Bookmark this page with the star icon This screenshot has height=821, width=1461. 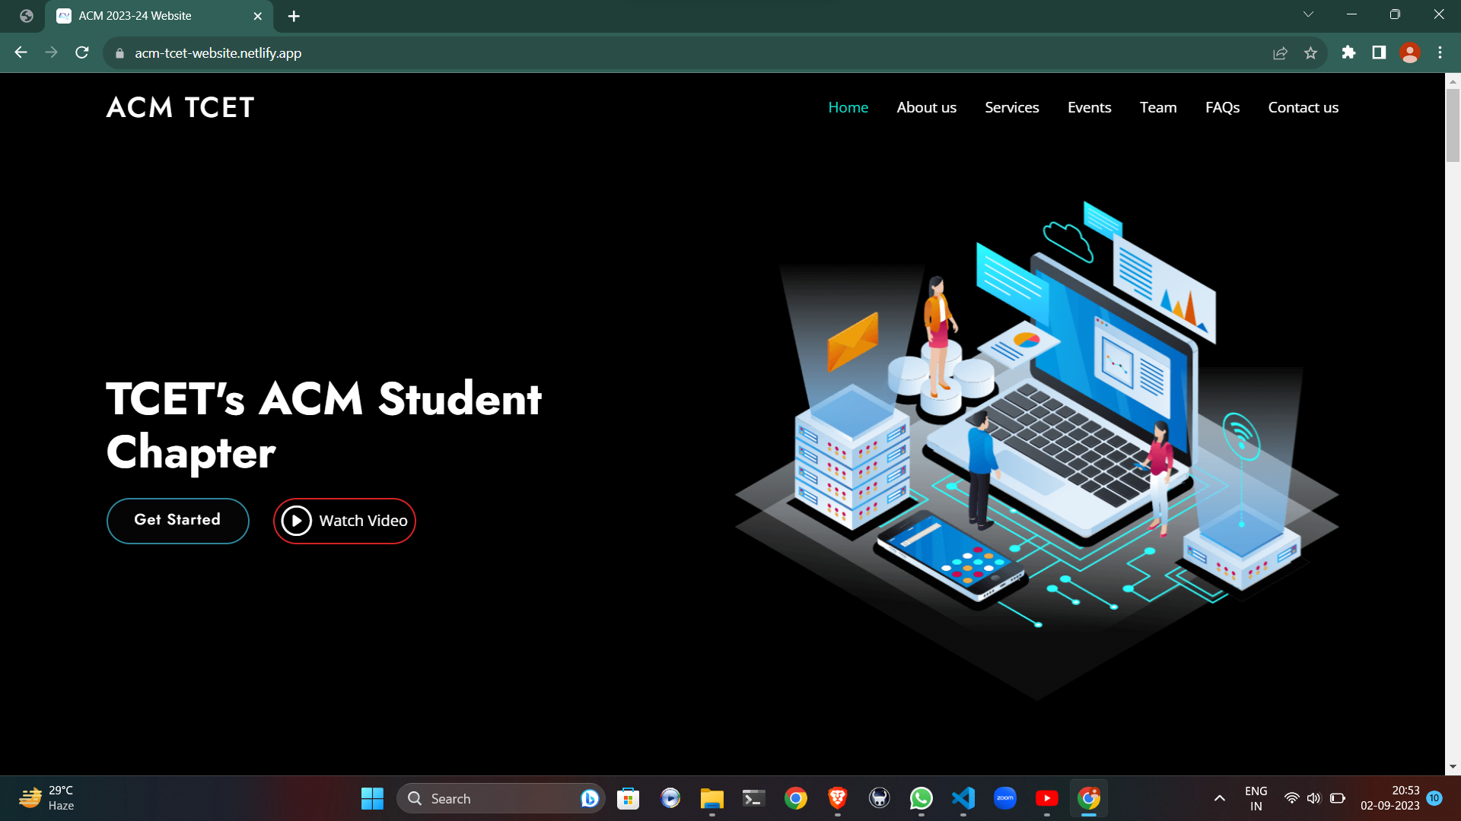click(x=1311, y=52)
